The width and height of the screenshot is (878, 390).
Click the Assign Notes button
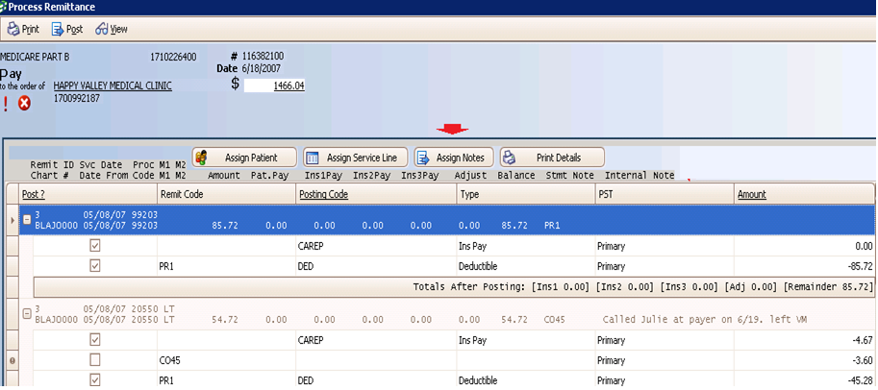coord(454,158)
